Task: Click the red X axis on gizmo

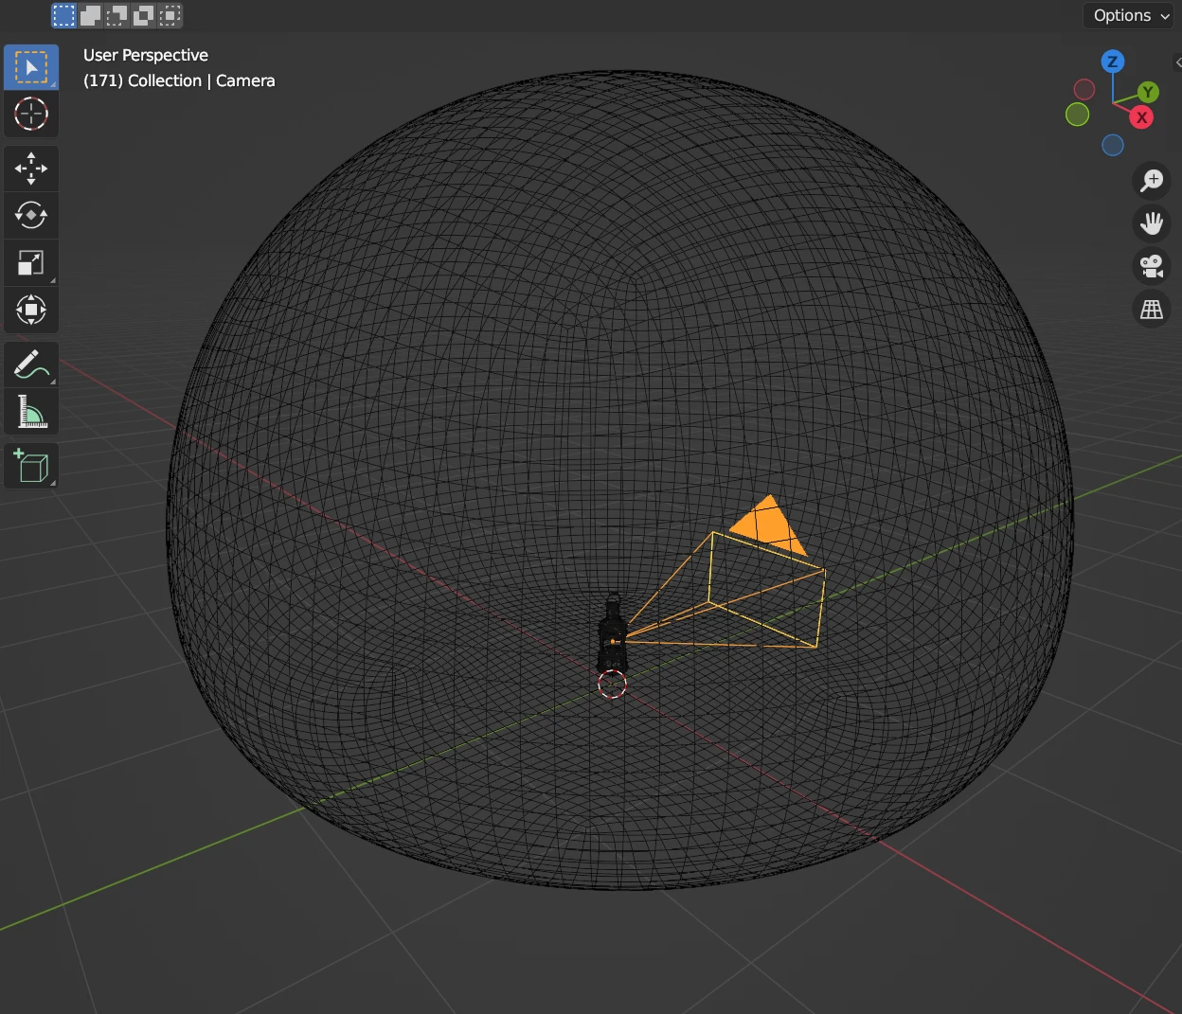Action: click(1142, 117)
